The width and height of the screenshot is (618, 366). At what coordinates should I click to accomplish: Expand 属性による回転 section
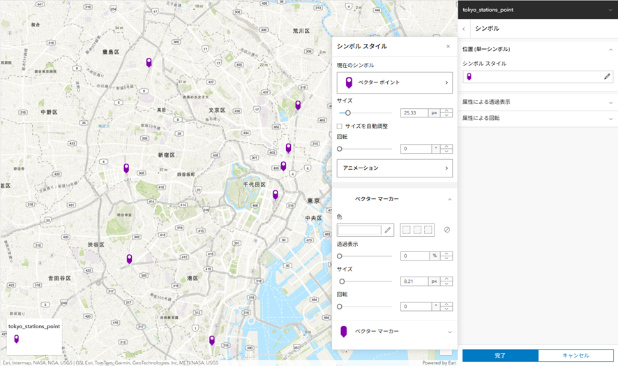pyautogui.click(x=610, y=119)
